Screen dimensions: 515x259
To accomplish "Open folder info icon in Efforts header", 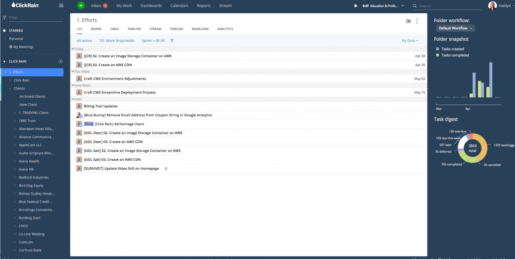I will pos(408,21).
